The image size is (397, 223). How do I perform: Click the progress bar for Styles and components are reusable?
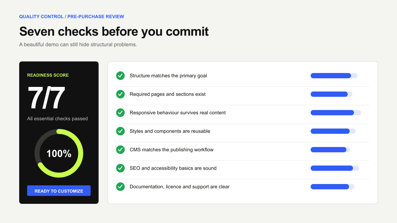click(x=333, y=131)
